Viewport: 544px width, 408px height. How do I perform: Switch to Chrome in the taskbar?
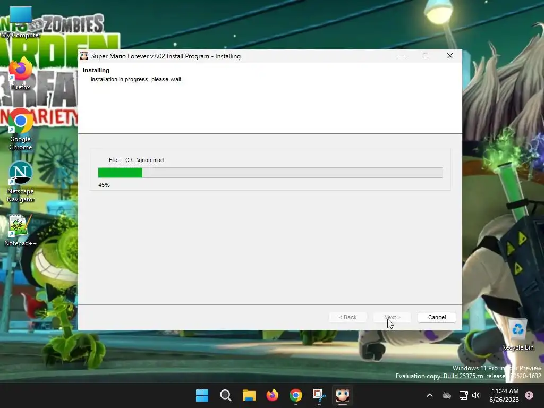295,395
